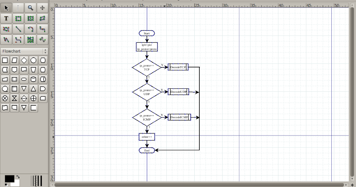Pick the Magnetic disk cylinder shape
356x187 pixels.
pyautogui.click(x=34, y=80)
